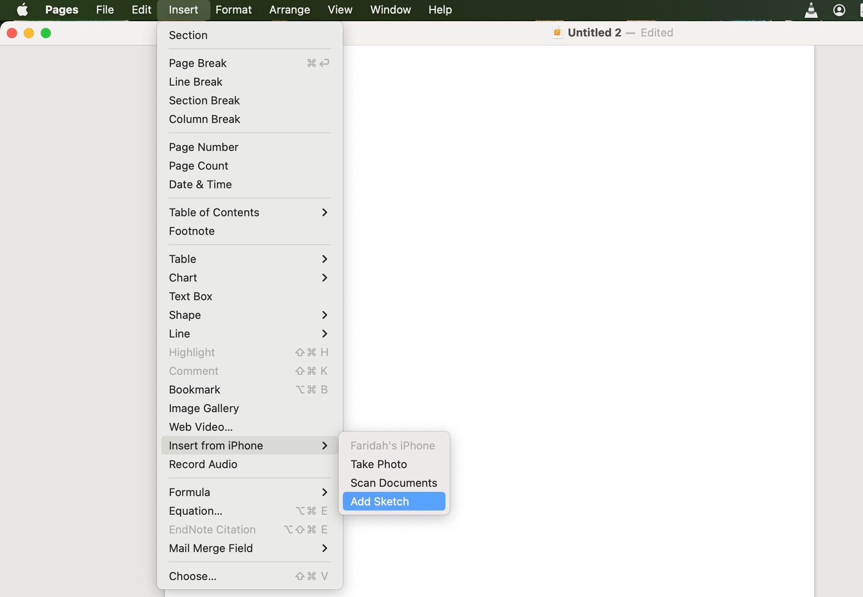Screen dimensions: 863x597
Task: Expand the Table of Contents submenu
Action: click(x=249, y=212)
